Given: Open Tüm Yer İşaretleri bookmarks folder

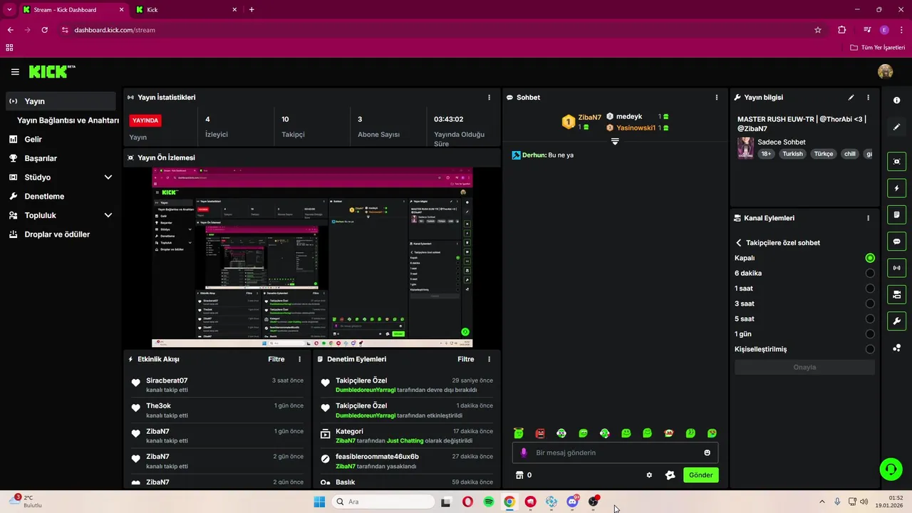Looking at the screenshot, I should [878, 48].
